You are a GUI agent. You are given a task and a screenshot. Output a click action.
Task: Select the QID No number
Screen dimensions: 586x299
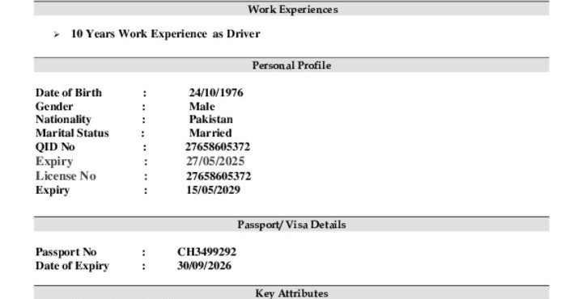point(218,147)
